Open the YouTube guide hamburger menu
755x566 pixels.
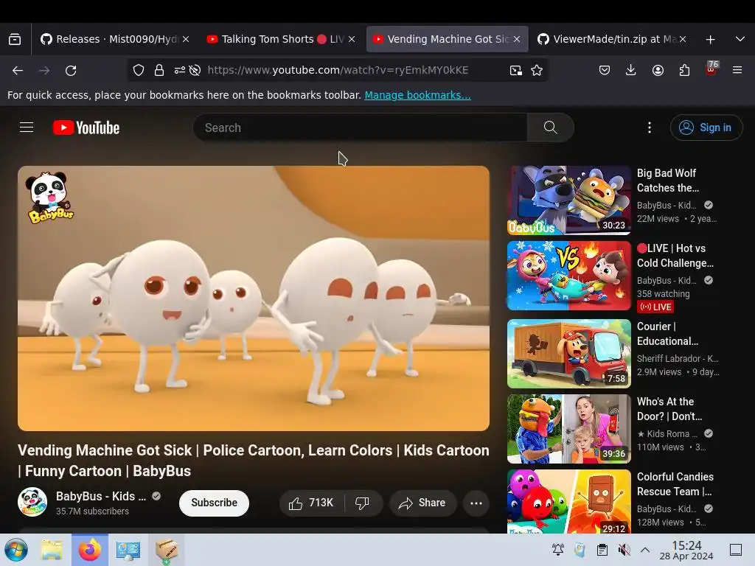click(x=27, y=127)
